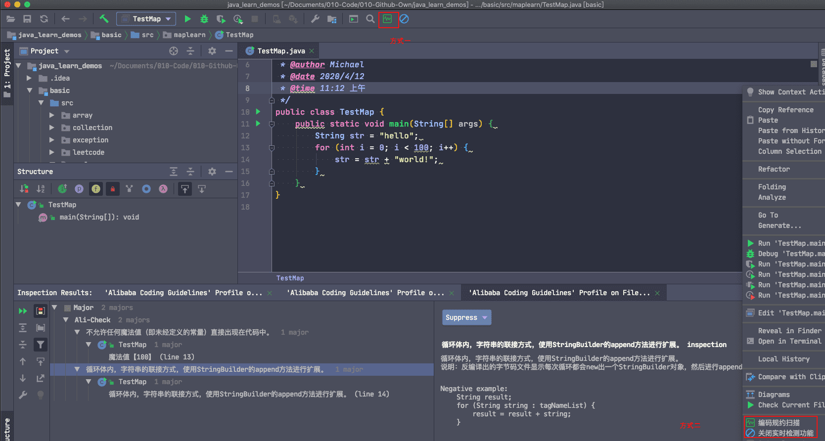825x441 pixels.
Task: Toggle Show Lambdas in Structure toolbar
Action: coord(163,189)
